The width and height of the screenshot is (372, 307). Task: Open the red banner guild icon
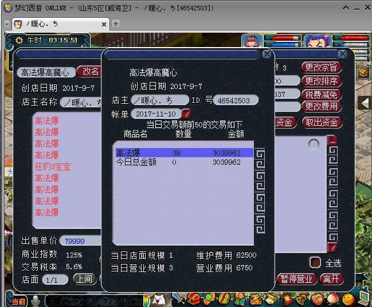287,299
